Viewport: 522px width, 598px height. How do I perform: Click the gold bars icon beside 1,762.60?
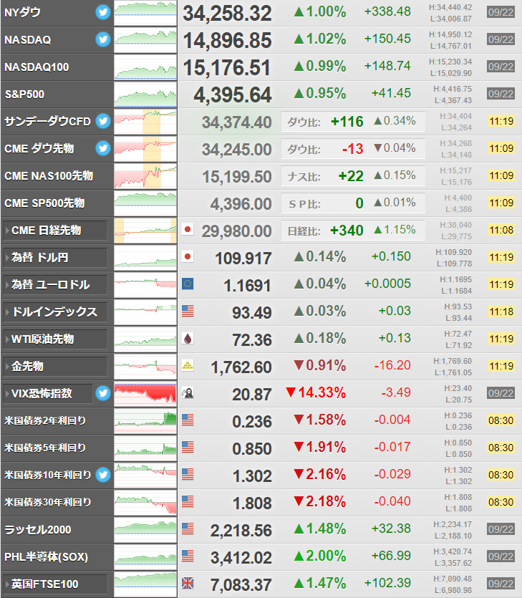[187, 365]
